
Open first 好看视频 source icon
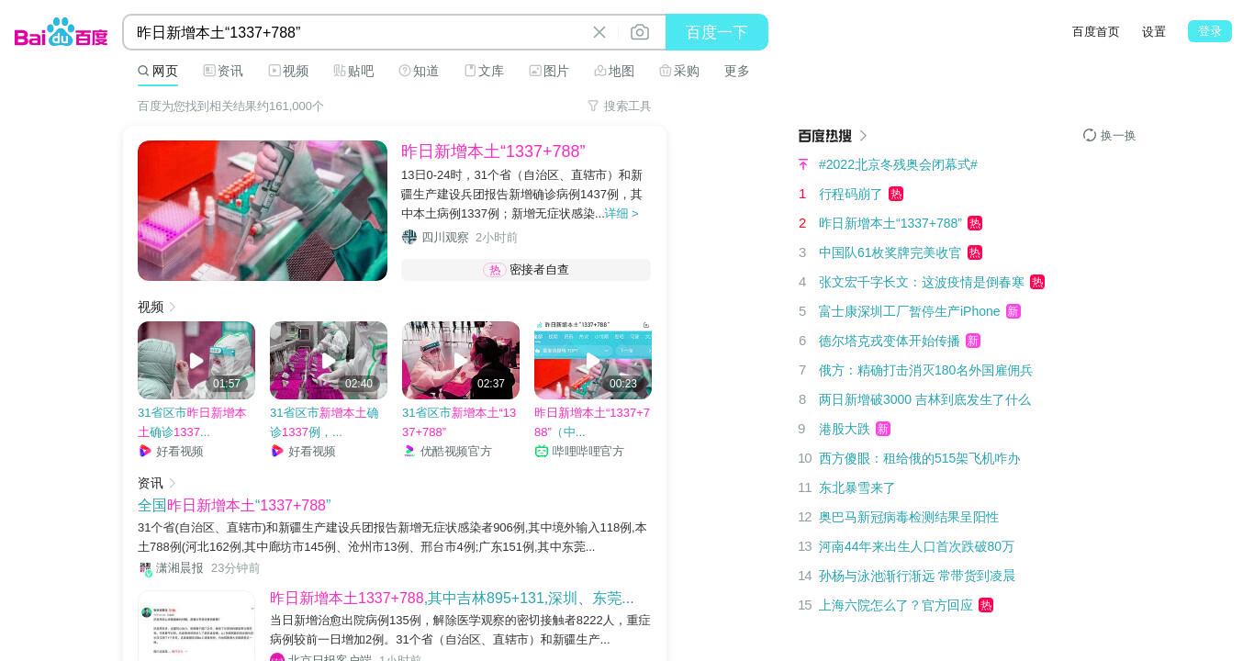point(145,451)
